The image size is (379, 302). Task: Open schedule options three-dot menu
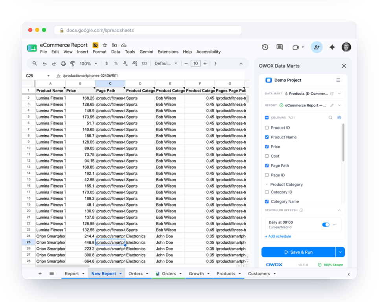[335, 225]
